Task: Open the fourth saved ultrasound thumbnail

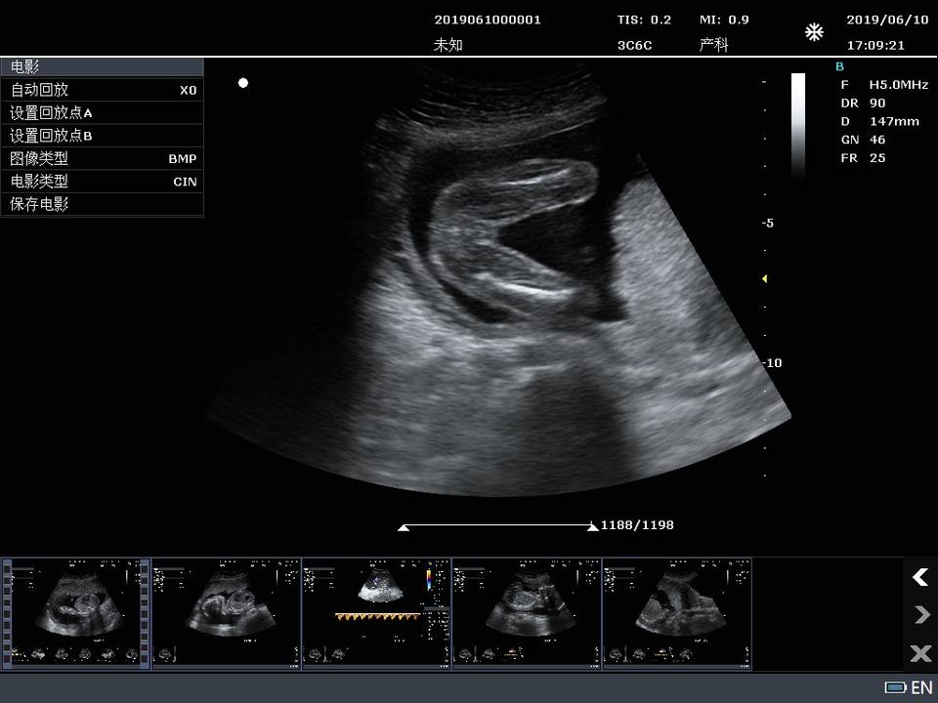Action: pyautogui.click(x=527, y=614)
